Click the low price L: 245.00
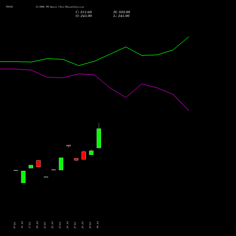The width and height of the screenshot is (236, 236). pos(121,16)
